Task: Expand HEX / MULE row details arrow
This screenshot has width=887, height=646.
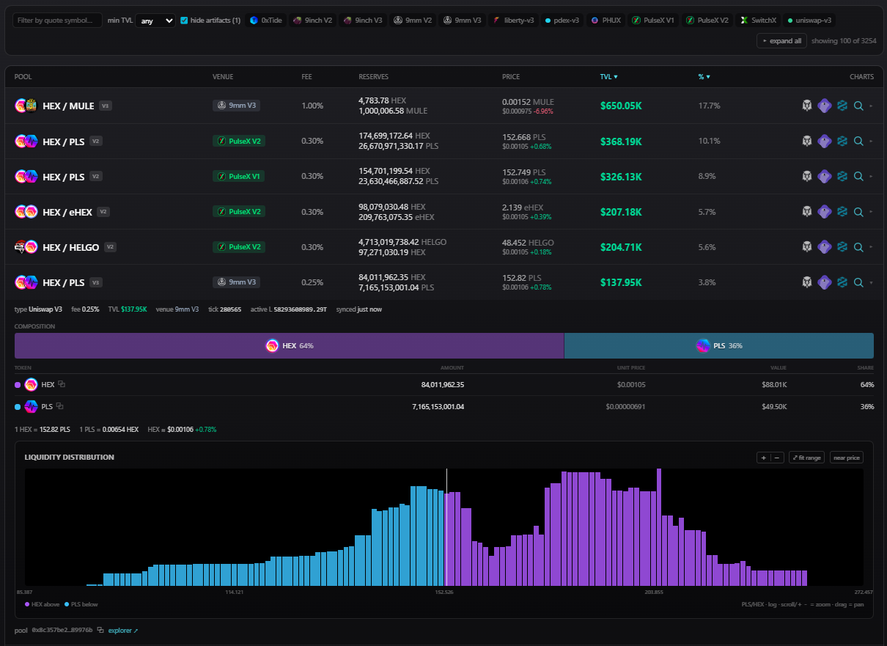Action: click(872, 106)
